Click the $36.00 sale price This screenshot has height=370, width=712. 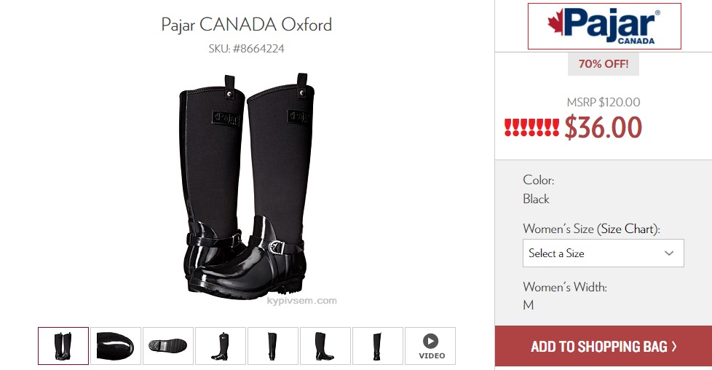pyautogui.click(x=603, y=127)
